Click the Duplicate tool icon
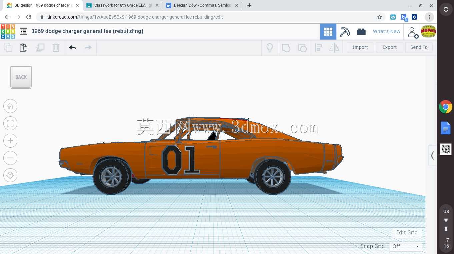This screenshot has width=454, height=254. 40,48
